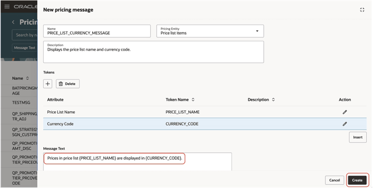373x188 pixels.
Task: Sort tokens by Description column
Action: pos(273,100)
